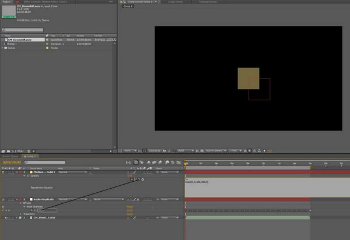Toggle the Live Update timeline button
The image size is (350, 240).
click(135, 163)
